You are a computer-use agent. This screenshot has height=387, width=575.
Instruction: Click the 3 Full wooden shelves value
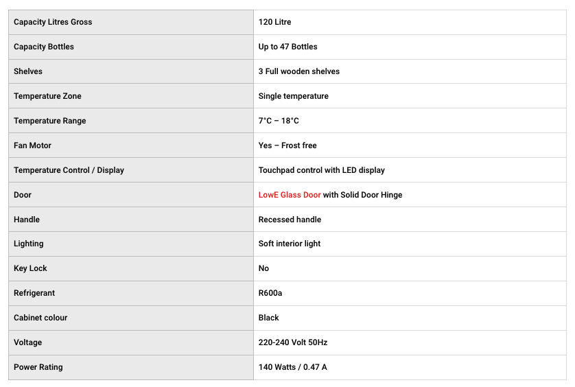click(298, 71)
